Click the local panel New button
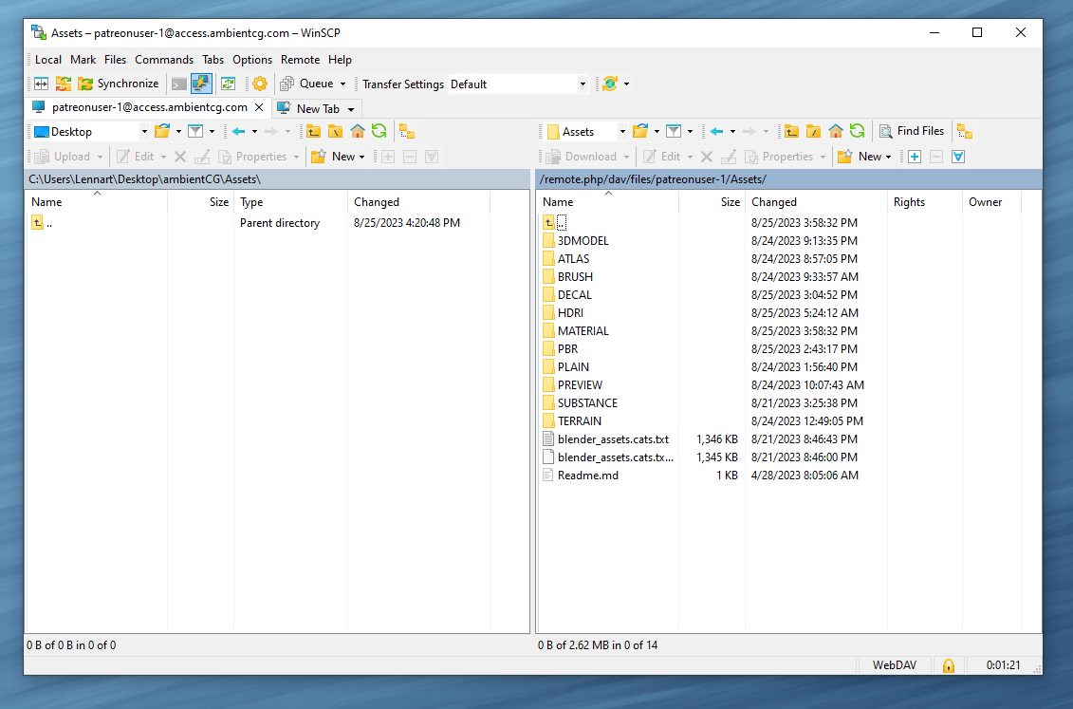Screen dimensions: 1073x709 click(x=337, y=157)
